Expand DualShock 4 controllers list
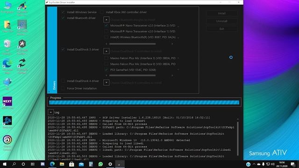The width and height of the screenshot is (299, 168). 107,83
